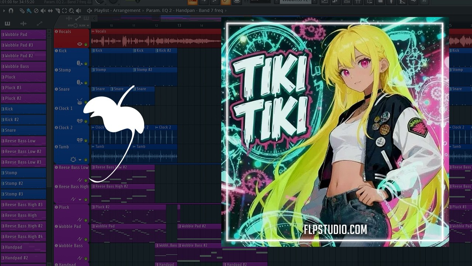Open the Tamb track dropdown arrow
The width and height of the screenshot is (472, 266).
[80, 160]
